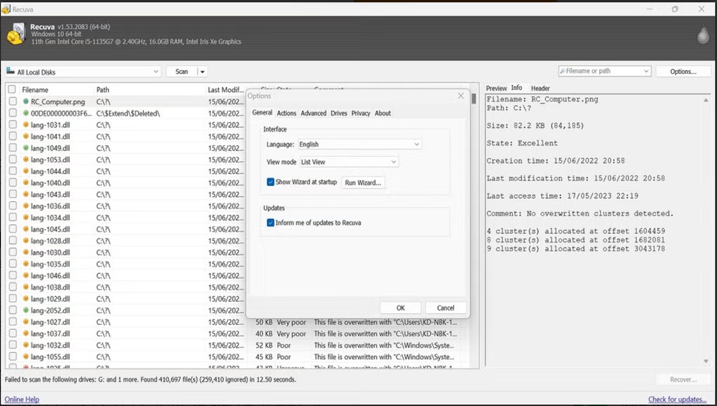The height and width of the screenshot is (406, 717).
Task: Click the Check for updates... link
Action: (677, 399)
